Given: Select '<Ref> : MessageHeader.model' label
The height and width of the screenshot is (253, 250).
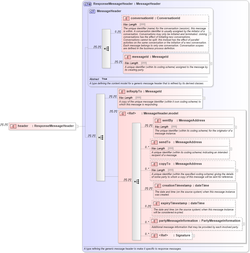Looking at the screenshot, I should coord(152,113).
